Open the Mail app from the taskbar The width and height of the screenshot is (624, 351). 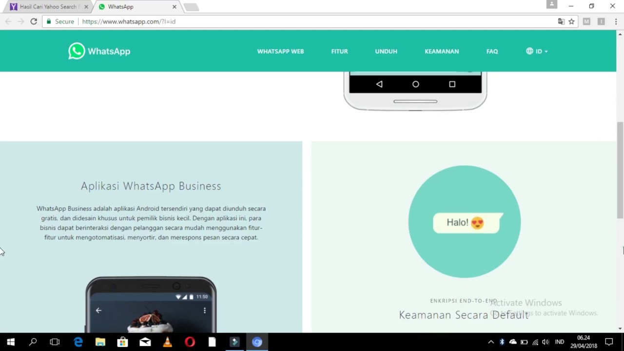pos(145,342)
